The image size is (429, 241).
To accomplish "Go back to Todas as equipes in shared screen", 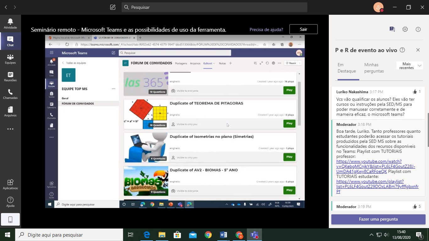I will click(x=74, y=63).
